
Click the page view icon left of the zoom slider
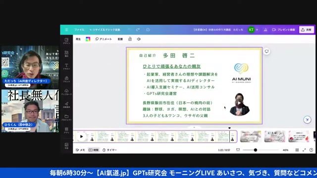coord(238,150)
